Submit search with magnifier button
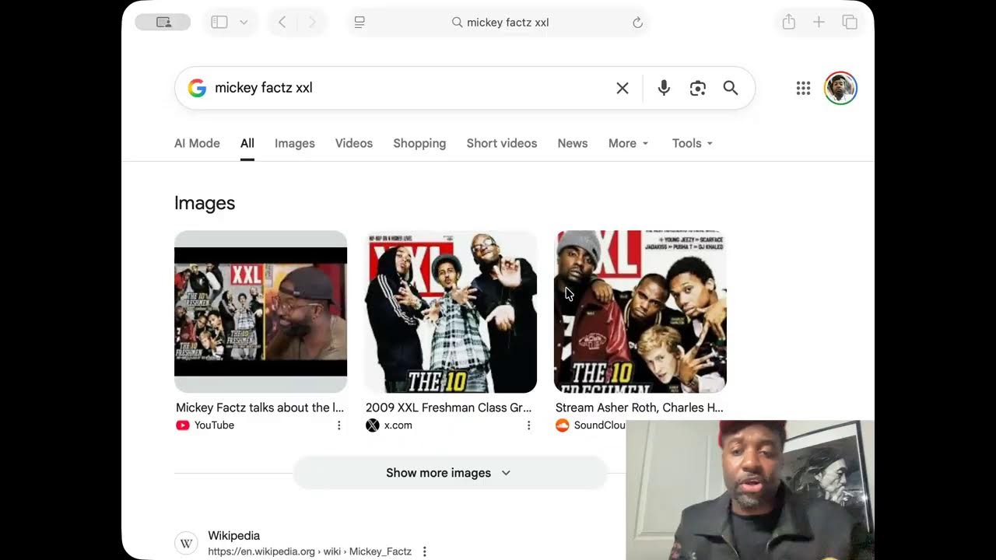Viewport: 996px width, 560px height. [x=731, y=88]
